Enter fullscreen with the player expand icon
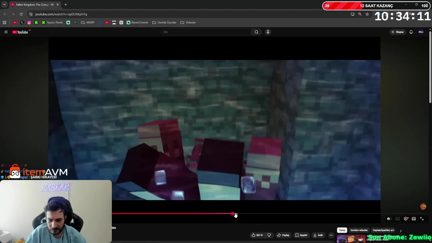432x243 pixels. (422, 219)
